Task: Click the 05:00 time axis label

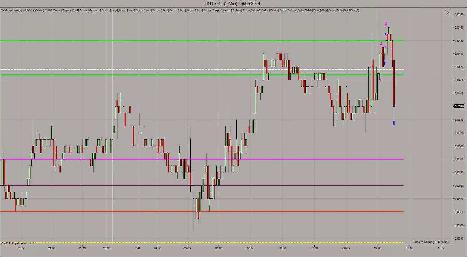Action: 250,248
